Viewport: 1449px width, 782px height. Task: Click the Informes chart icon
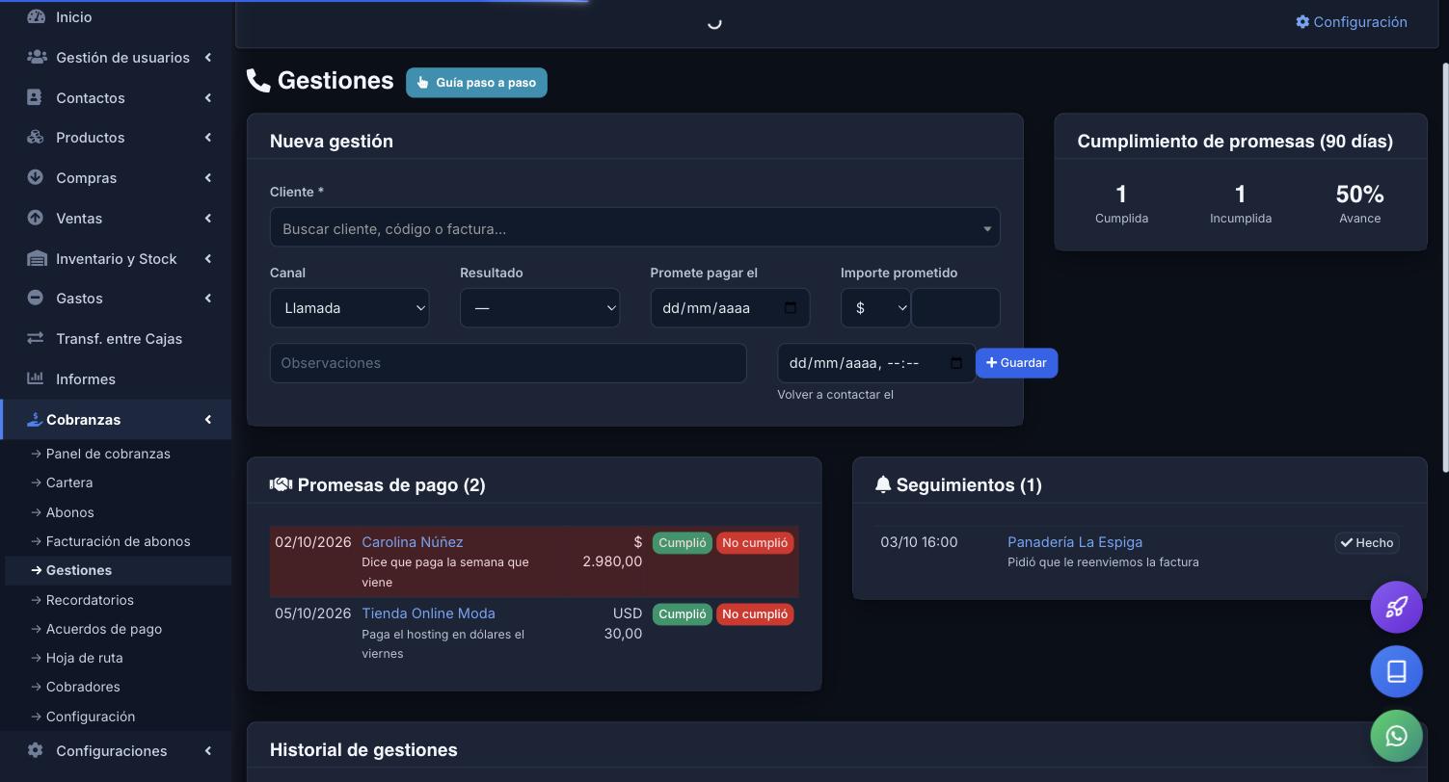point(35,378)
